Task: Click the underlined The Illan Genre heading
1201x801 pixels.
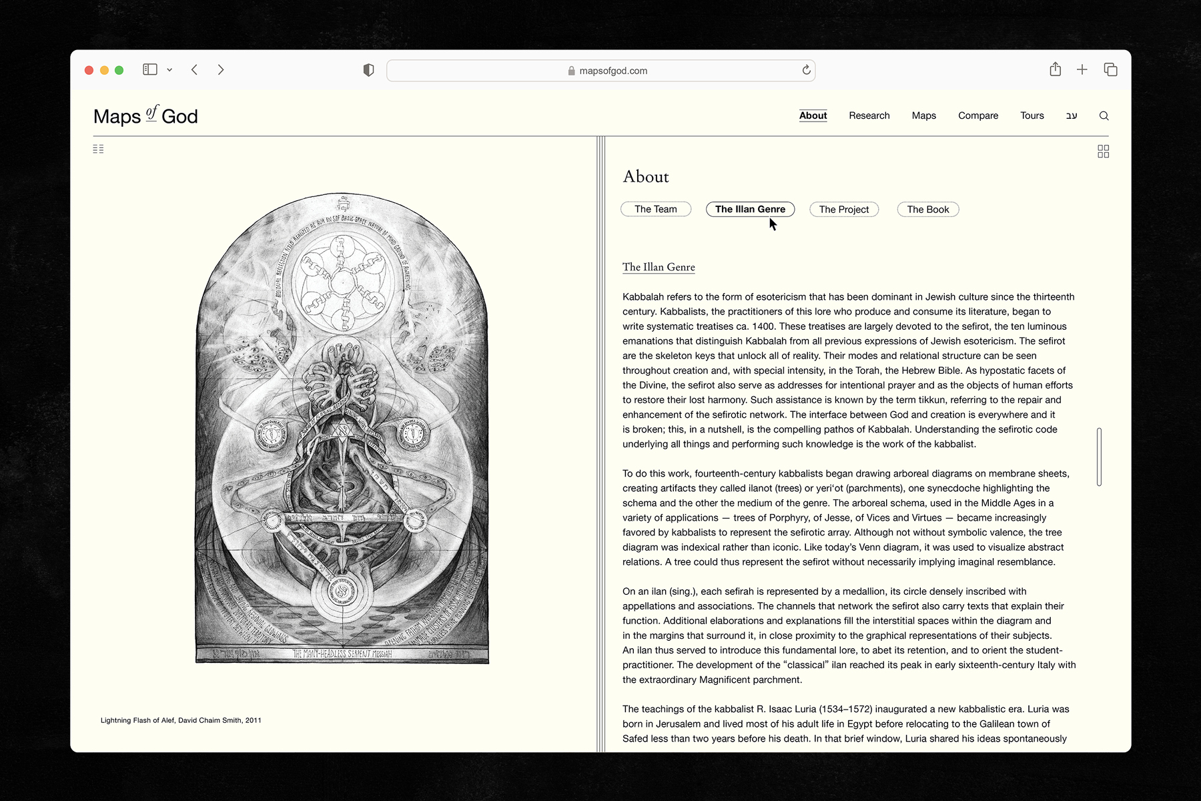Action: tap(659, 267)
